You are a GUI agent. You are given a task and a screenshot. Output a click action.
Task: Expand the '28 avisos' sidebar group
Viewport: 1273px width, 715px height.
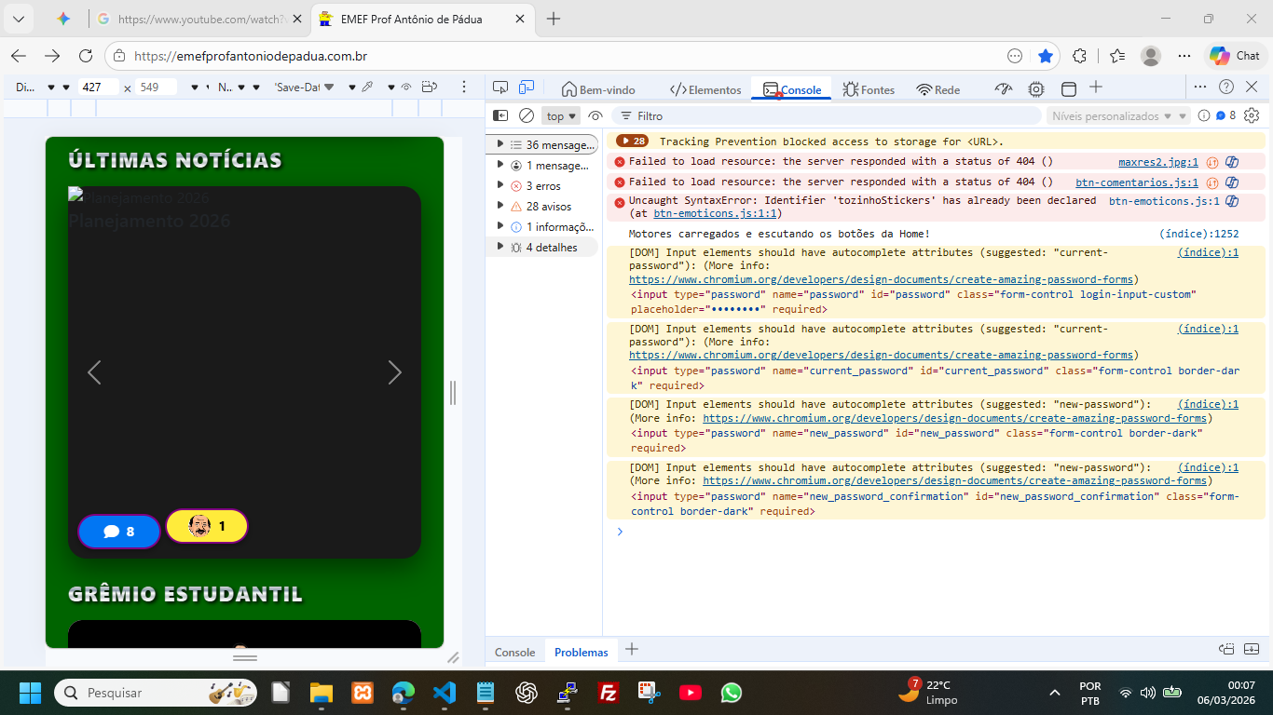[500, 206]
